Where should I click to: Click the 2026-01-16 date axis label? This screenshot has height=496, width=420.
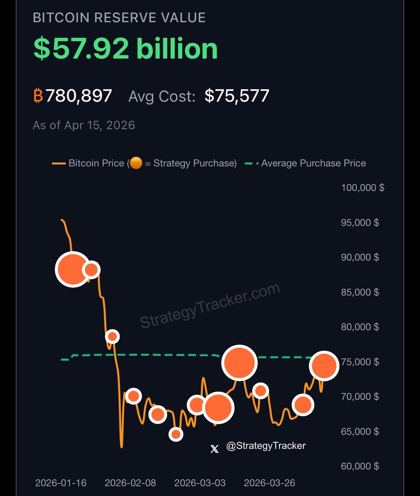[61, 483]
